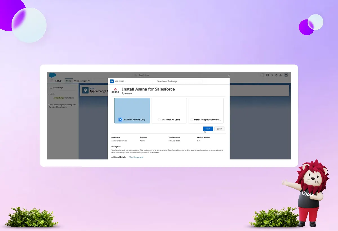Open the favorites list dropdown in header
Viewport: 338px width, 231px height.
point(263,75)
